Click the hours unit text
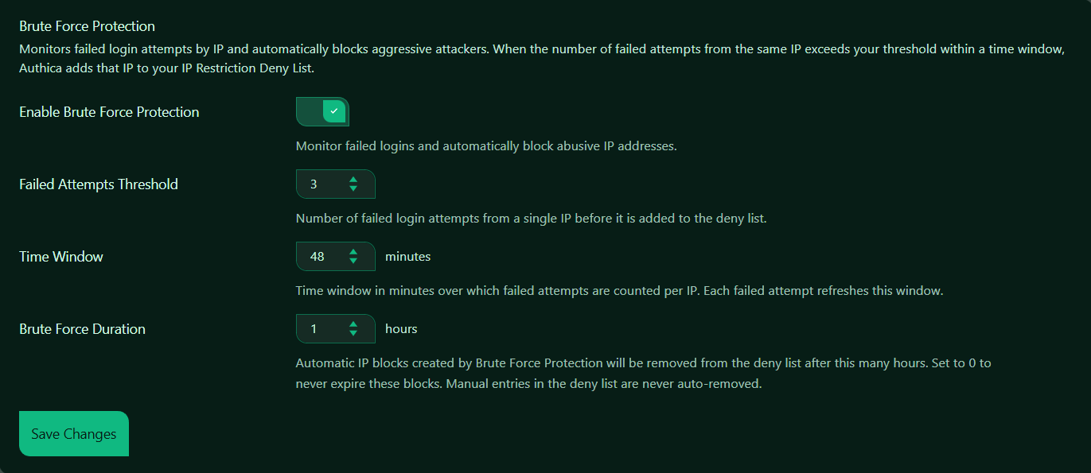The image size is (1091, 473). (401, 329)
